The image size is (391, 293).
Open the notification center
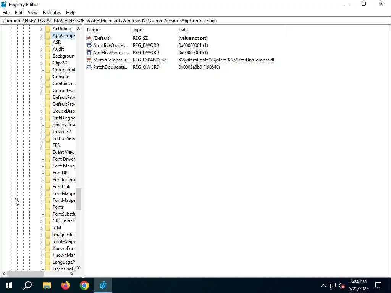click(378, 285)
